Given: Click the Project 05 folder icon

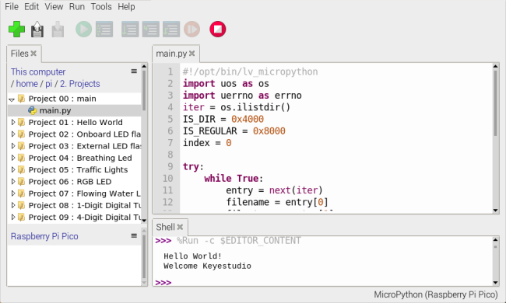Looking at the screenshot, I should click(x=21, y=169).
